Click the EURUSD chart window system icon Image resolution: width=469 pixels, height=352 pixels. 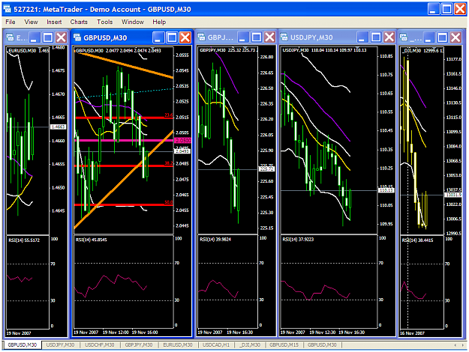point(11,37)
